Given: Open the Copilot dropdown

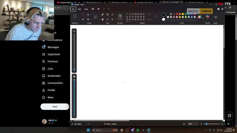Looking at the screenshot, I should pyautogui.click(x=207, y=19).
